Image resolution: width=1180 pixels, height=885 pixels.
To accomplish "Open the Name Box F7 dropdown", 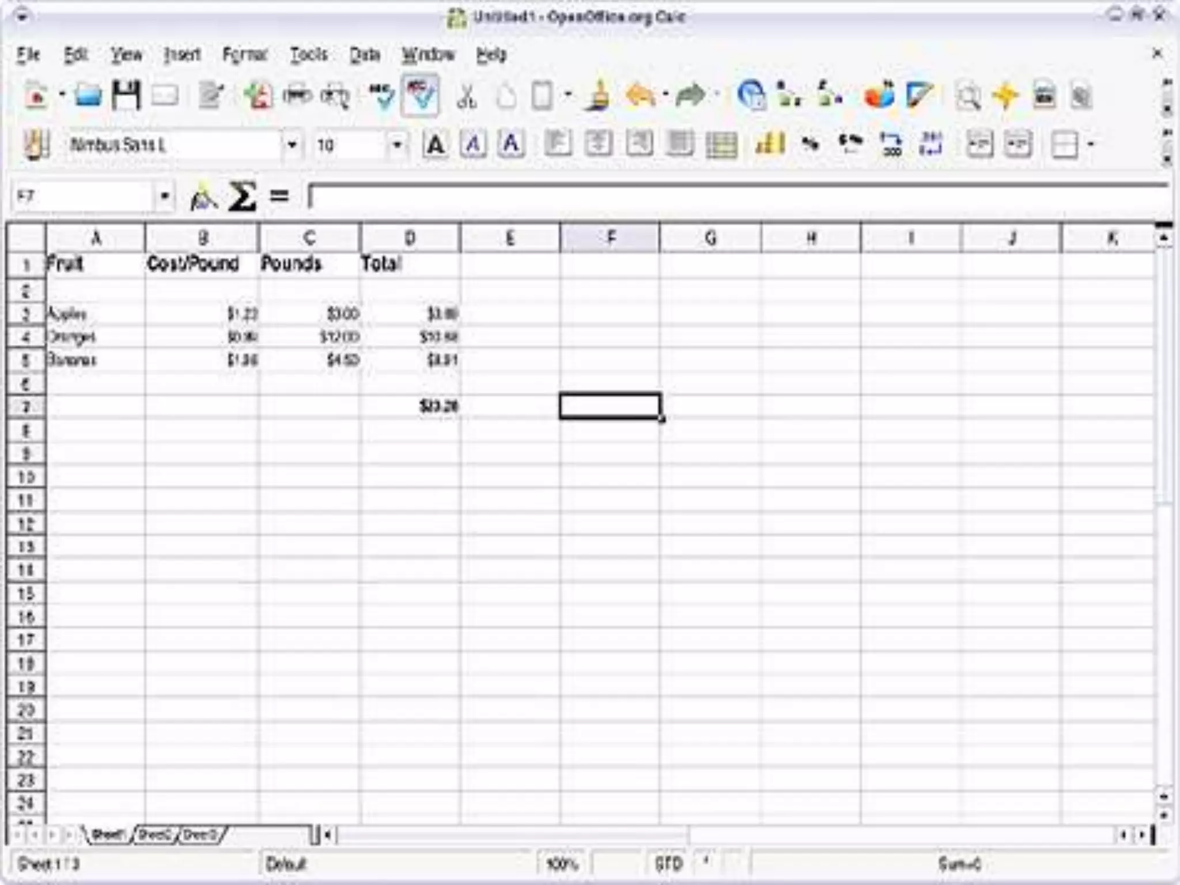I will (165, 196).
